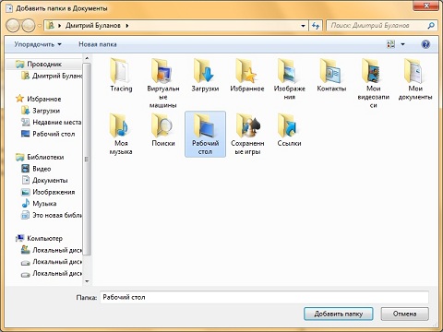Select the Рабочий стол folder in file list

[x=205, y=134]
